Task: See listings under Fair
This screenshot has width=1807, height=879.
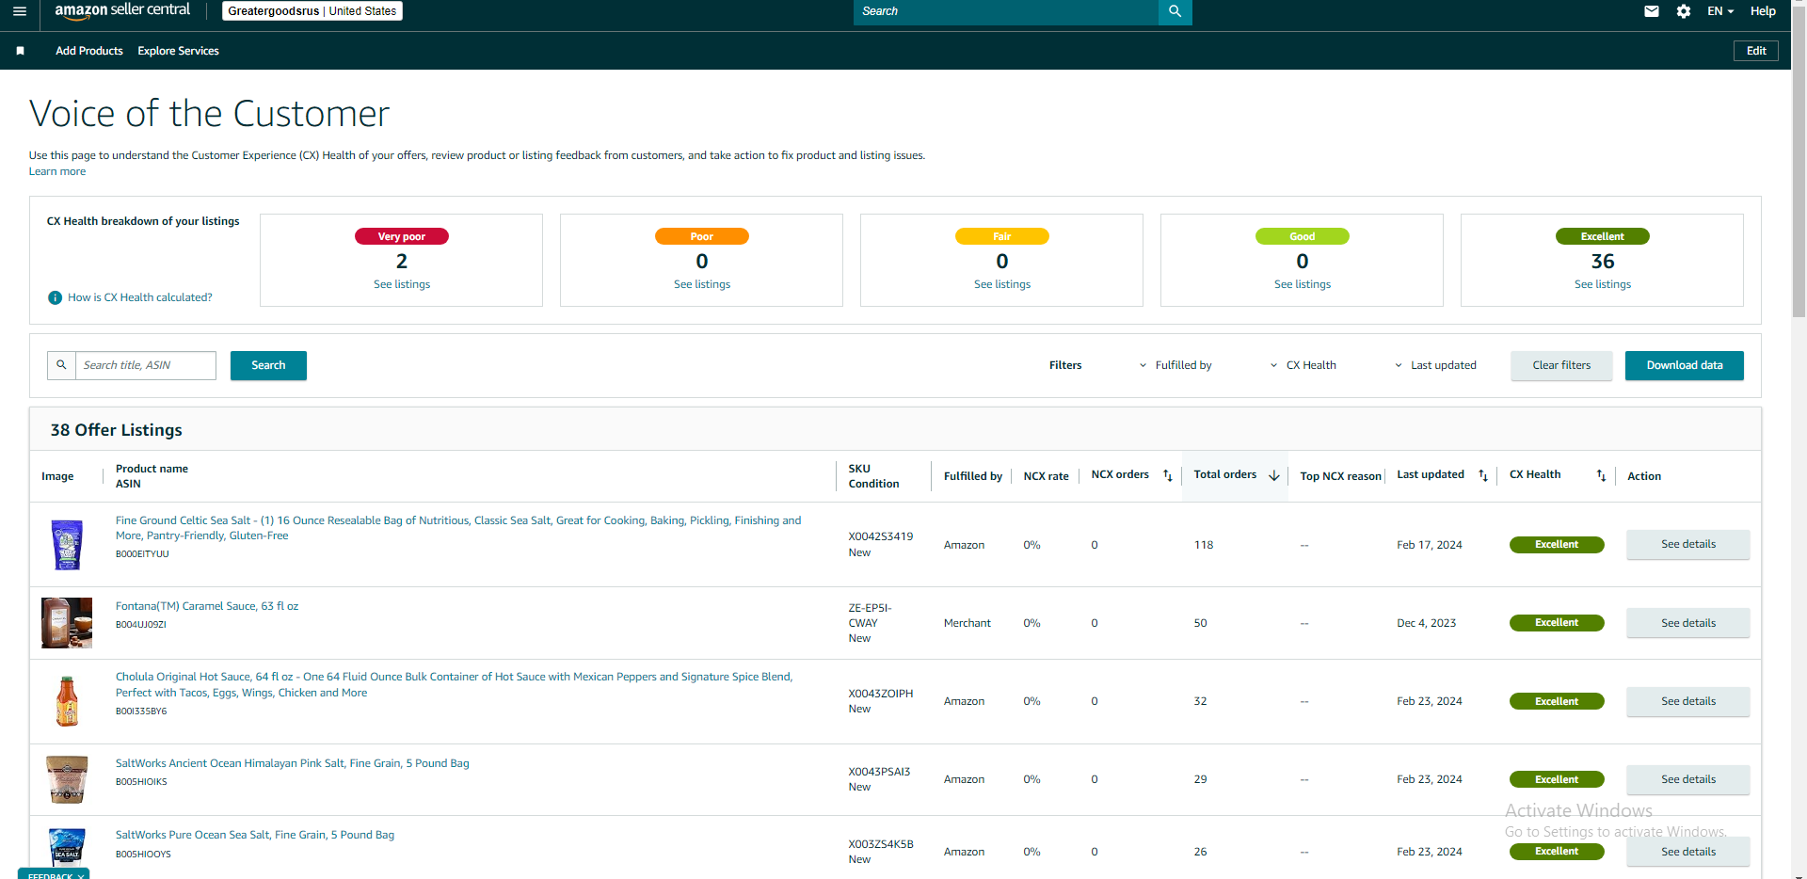Action: 1002,284
